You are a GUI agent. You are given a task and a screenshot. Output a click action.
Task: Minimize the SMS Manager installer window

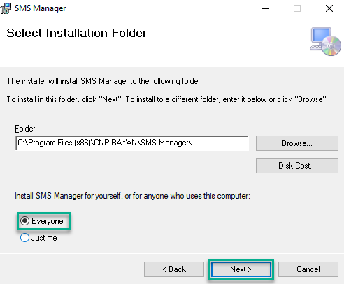click(266, 8)
